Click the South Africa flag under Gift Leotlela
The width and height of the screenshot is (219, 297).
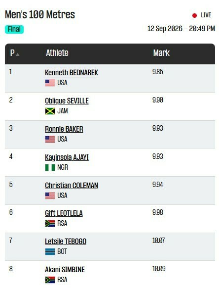click(50, 224)
